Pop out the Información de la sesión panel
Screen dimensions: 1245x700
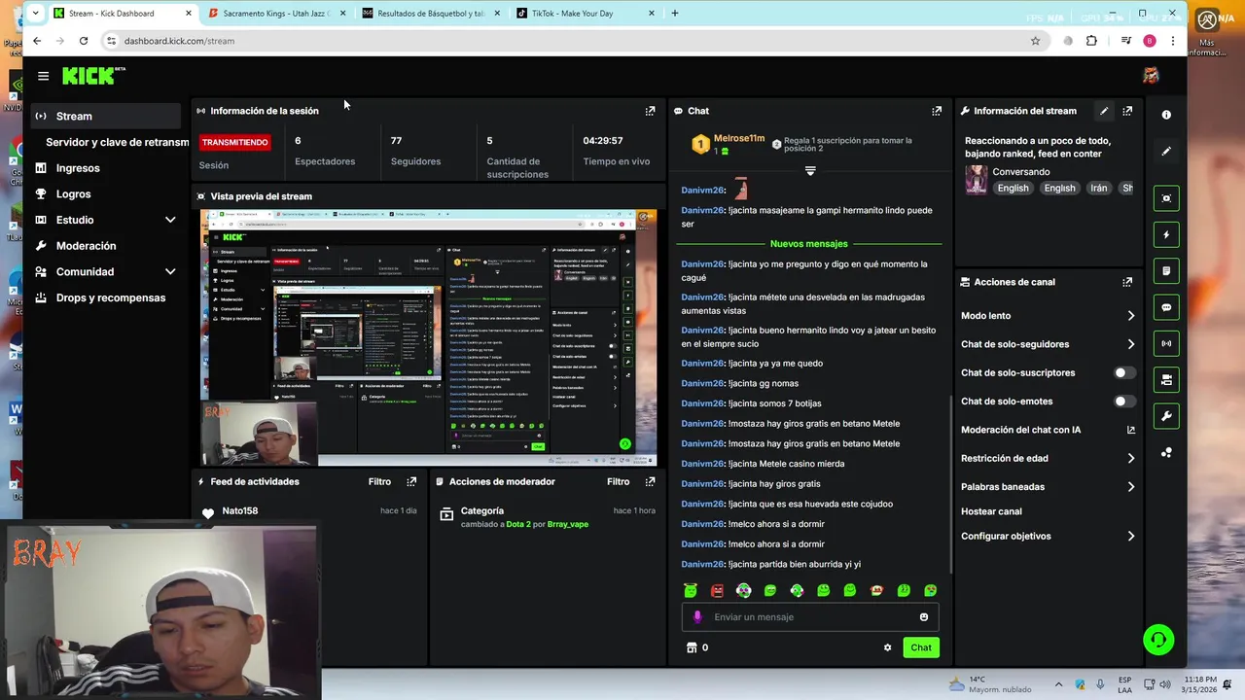tap(650, 111)
